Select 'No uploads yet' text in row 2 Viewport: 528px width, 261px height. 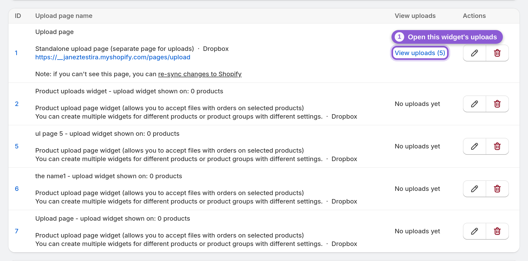coord(417,104)
